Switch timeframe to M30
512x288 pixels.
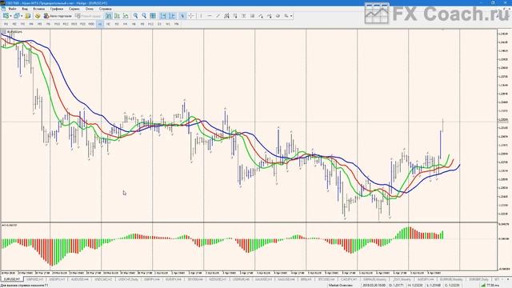[91, 24]
